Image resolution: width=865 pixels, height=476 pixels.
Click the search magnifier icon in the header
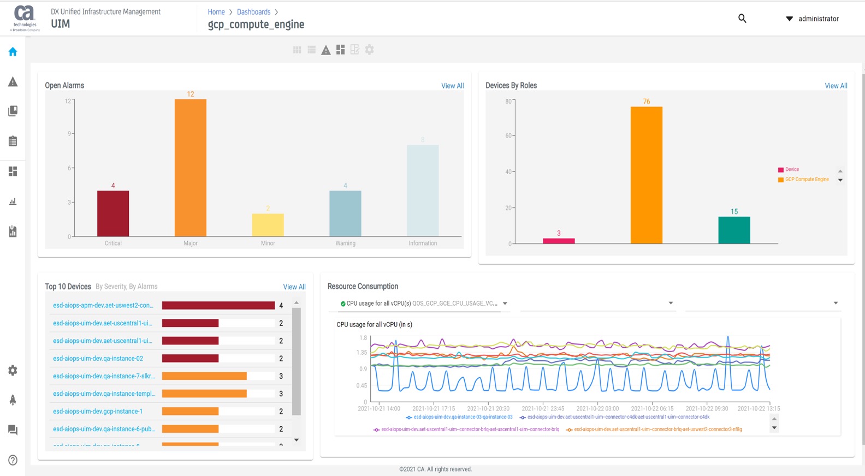click(x=742, y=19)
